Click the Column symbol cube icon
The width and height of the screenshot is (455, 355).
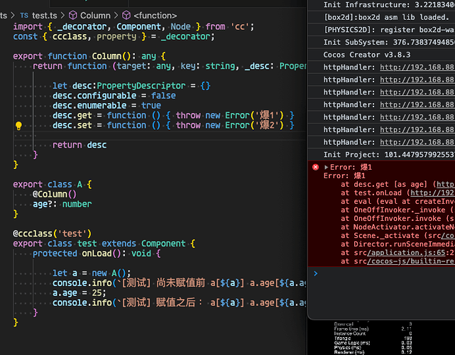[x=73, y=15]
